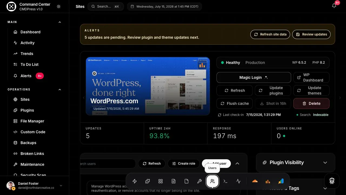Open the notifications bell
This screenshot has height=195, width=346.
click(x=334, y=6)
